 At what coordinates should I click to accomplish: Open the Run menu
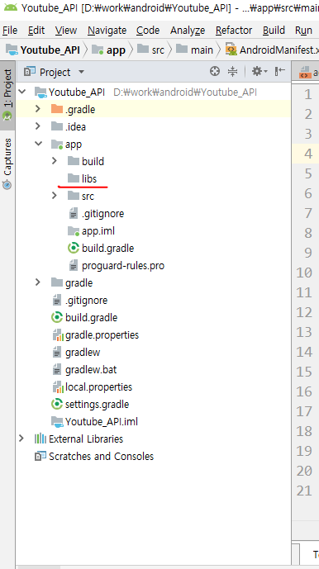pyautogui.click(x=304, y=30)
